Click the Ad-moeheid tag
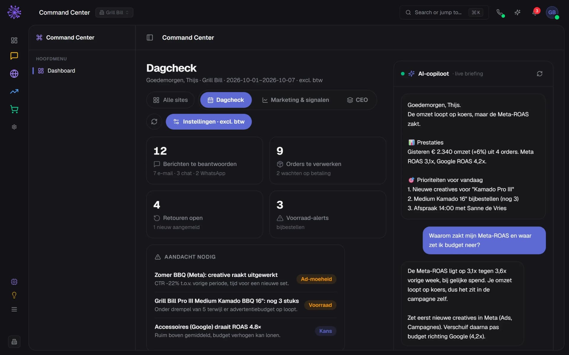This screenshot has width=569, height=355. [316, 279]
